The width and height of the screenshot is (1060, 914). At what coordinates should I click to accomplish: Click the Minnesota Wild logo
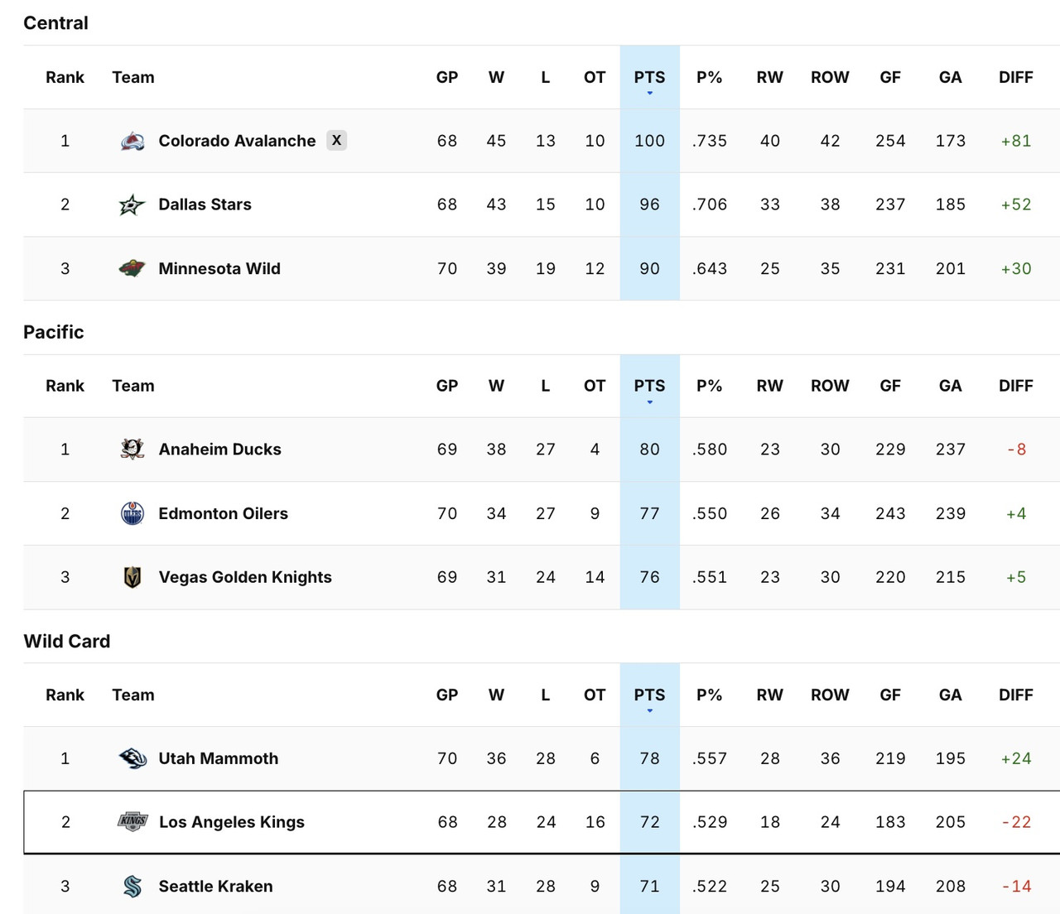(x=132, y=268)
